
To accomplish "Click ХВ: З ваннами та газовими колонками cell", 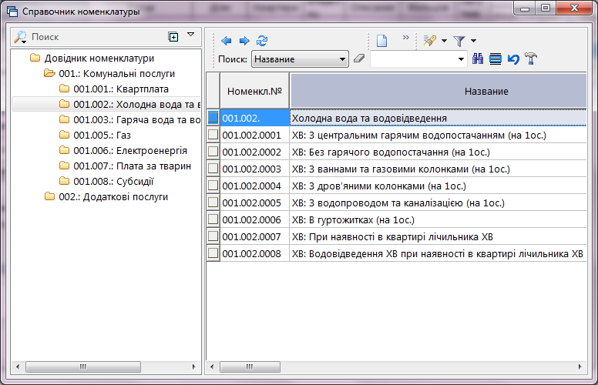I will point(438,169).
